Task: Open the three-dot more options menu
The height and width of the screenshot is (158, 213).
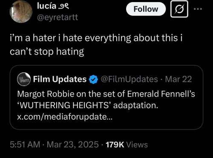Action: (198, 9)
